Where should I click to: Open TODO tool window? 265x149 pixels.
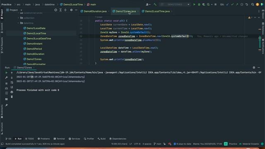point(29,139)
